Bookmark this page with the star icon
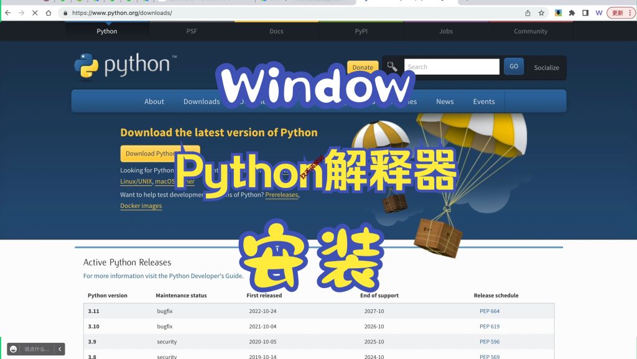This screenshot has height=359, width=637. [542, 12]
